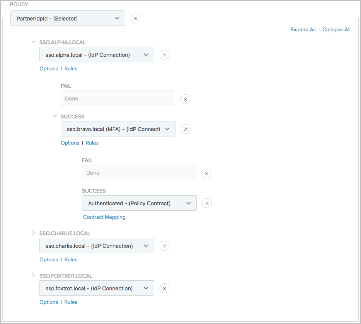Viewport: 361px width, 324px height.
Task: Expand the SSO.FOXTROT.LOCAL branch
Action: click(34, 275)
